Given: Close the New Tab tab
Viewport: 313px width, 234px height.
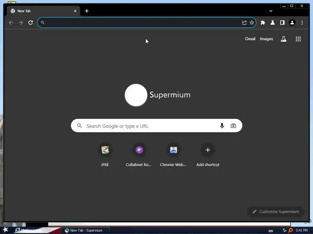Looking at the screenshot, I should pos(75,11).
